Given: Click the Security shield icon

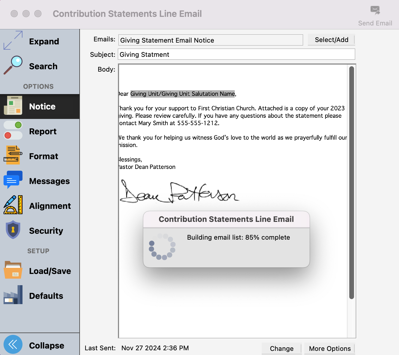Looking at the screenshot, I should click(13, 230).
